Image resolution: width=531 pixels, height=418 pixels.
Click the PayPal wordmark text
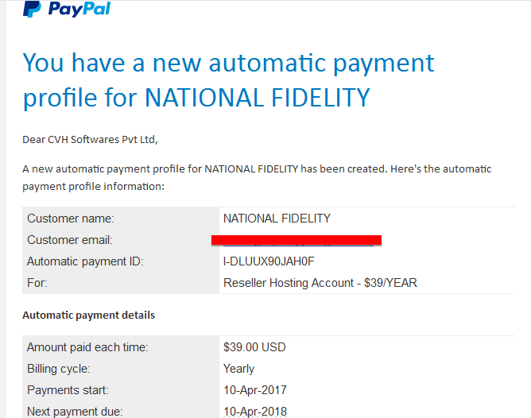[79, 9]
